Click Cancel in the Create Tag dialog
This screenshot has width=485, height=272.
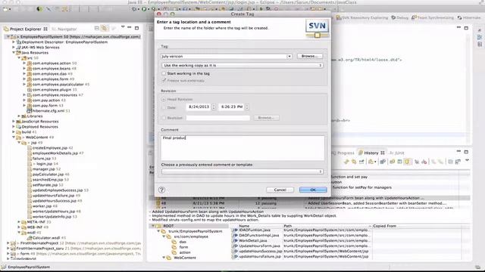pyautogui.click(x=280, y=190)
